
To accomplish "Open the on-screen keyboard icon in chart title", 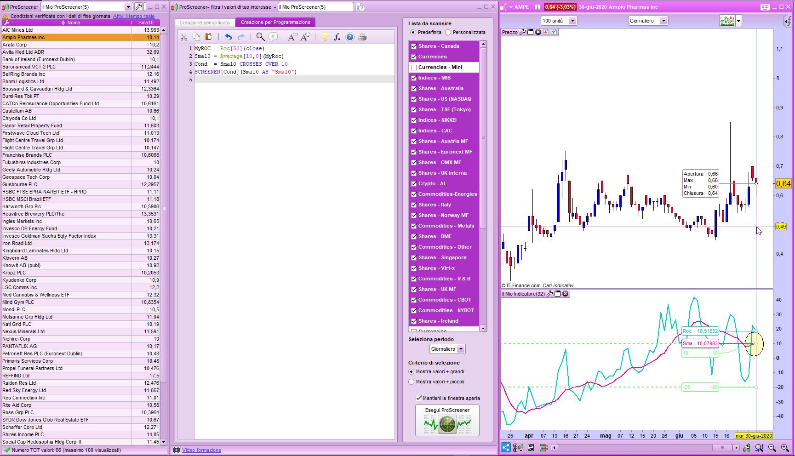I will click(x=765, y=7).
